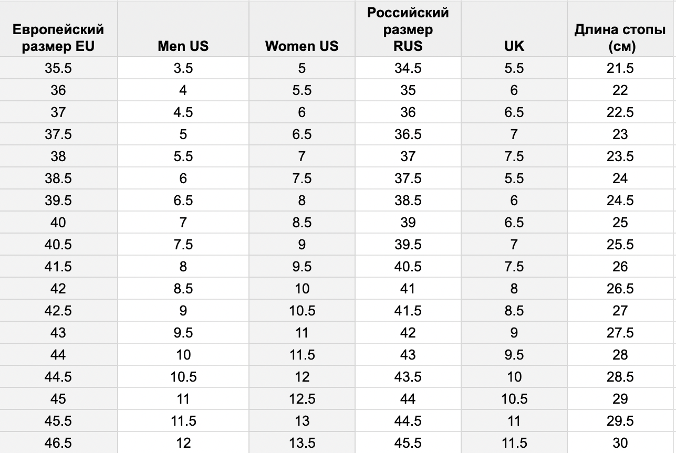Click the Длина стопы (см) header
The height and width of the screenshot is (453, 676).
pos(620,29)
